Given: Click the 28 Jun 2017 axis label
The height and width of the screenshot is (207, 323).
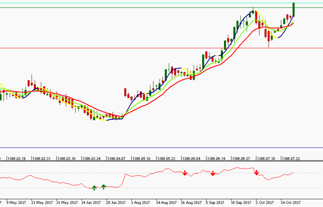Looking at the screenshot, I should click(x=116, y=203).
